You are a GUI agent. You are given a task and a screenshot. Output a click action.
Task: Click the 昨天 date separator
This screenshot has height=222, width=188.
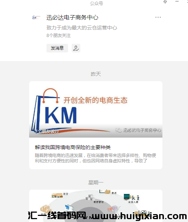pyautogui.click(x=96, y=74)
